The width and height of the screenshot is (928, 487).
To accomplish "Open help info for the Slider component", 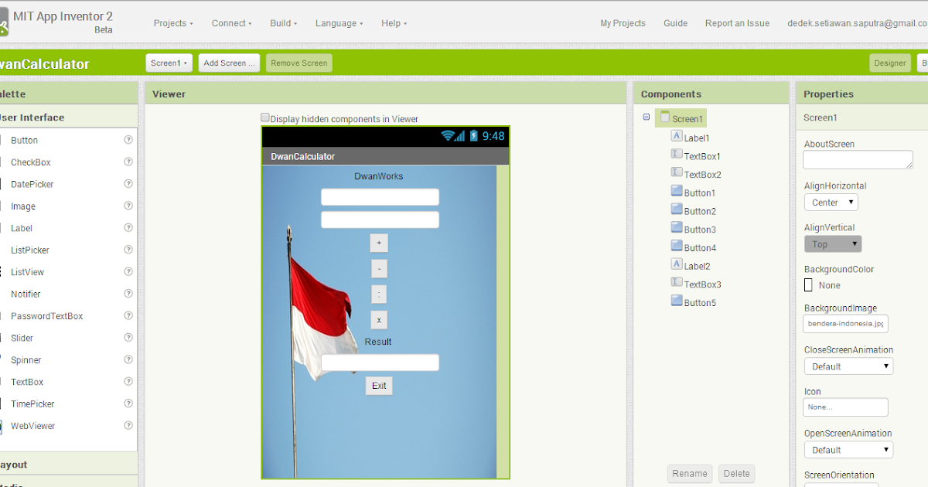I will [129, 338].
